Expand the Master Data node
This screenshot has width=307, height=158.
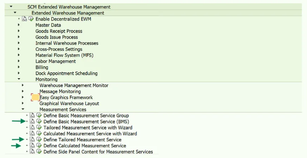tap(19, 25)
